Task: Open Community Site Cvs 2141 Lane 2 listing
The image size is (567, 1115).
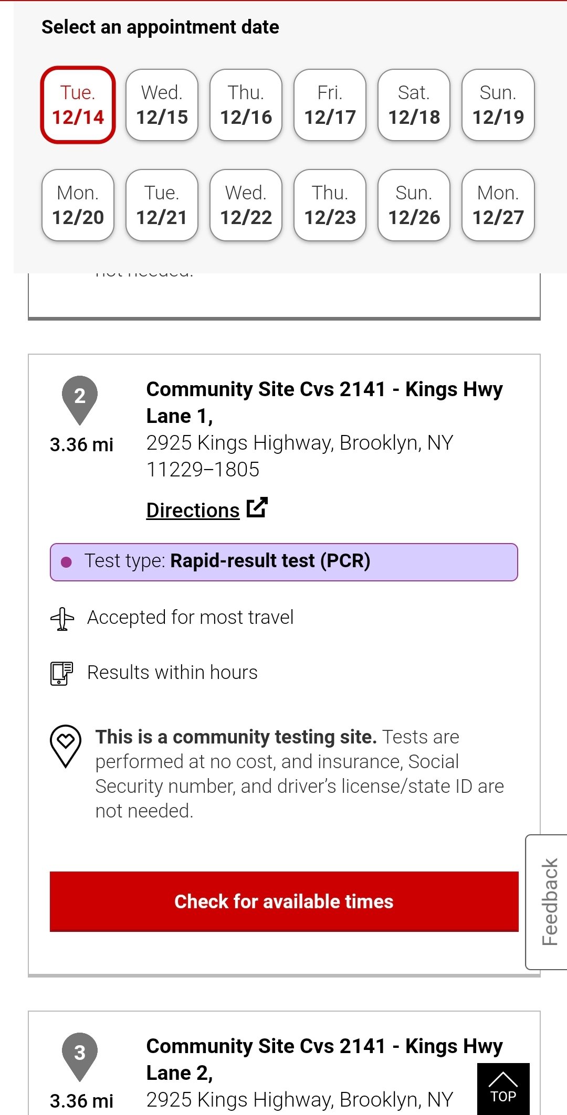Action: point(324,1059)
